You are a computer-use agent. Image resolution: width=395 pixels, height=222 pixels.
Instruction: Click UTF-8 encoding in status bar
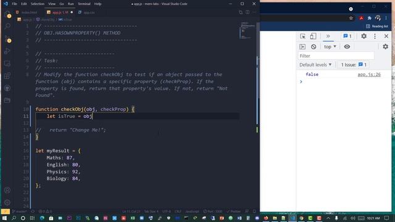coord(167,212)
